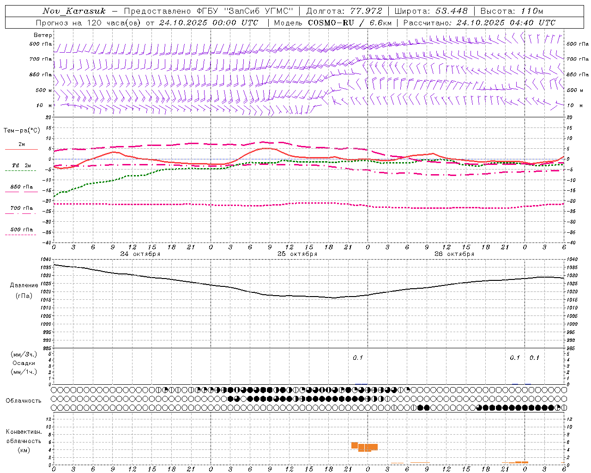Click the model name COSMO-RU / 6.6км
The width and height of the screenshot is (591, 473).
350,23
